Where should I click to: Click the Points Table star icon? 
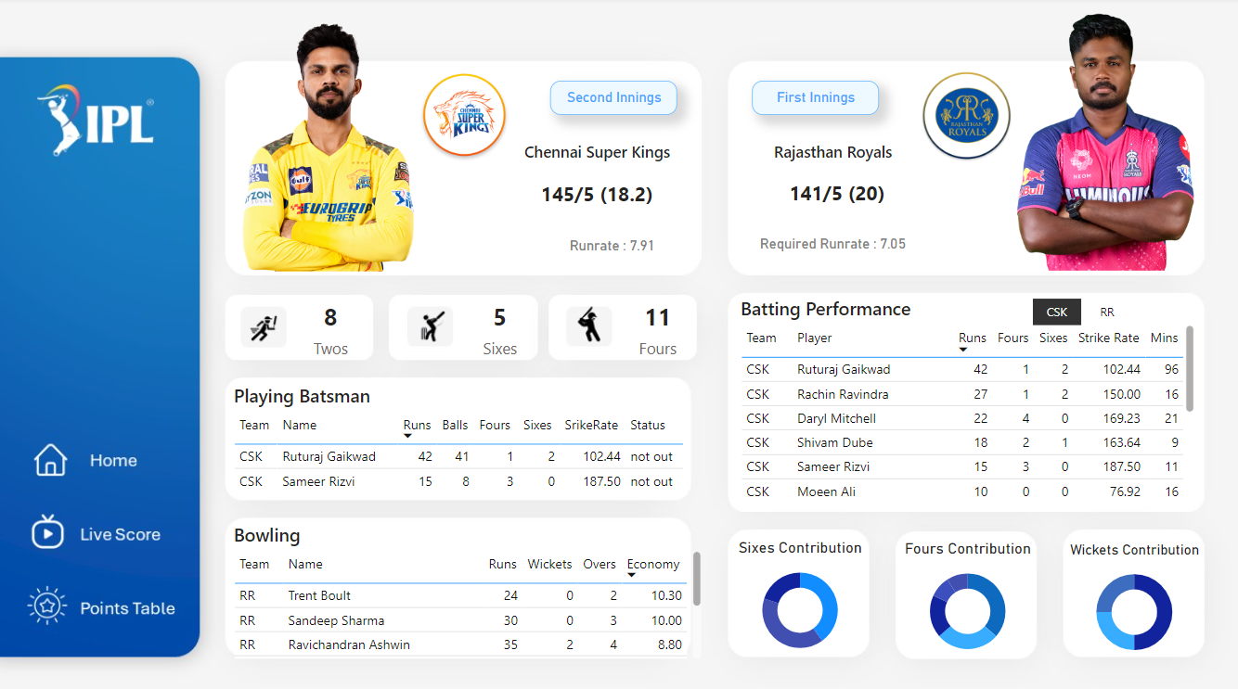click(x=47, y=606)
